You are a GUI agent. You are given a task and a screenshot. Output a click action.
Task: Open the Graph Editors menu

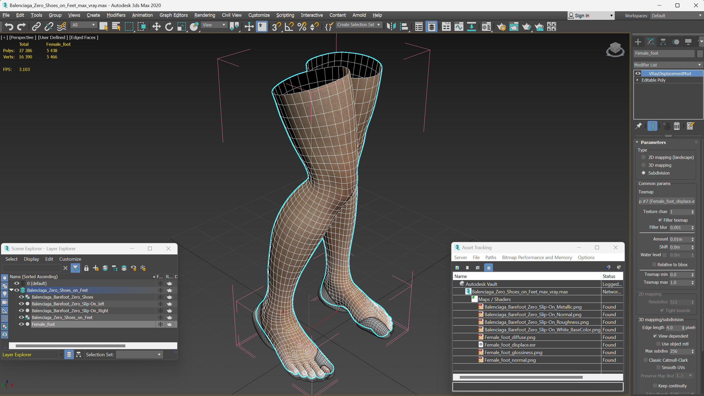[174, 15]
